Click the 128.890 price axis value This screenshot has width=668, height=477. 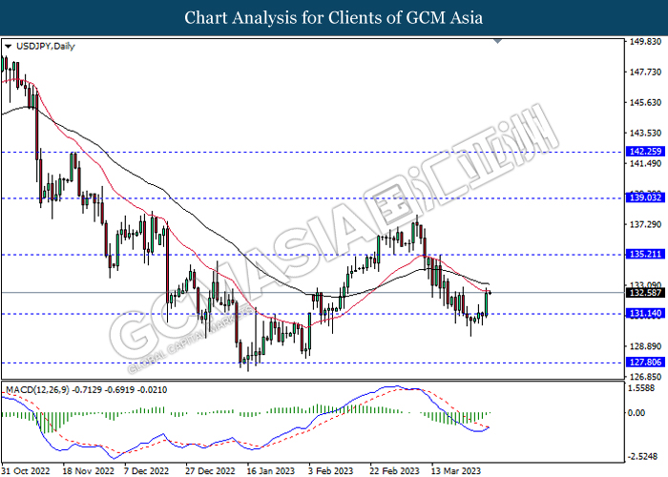click(x=645, y=346)
